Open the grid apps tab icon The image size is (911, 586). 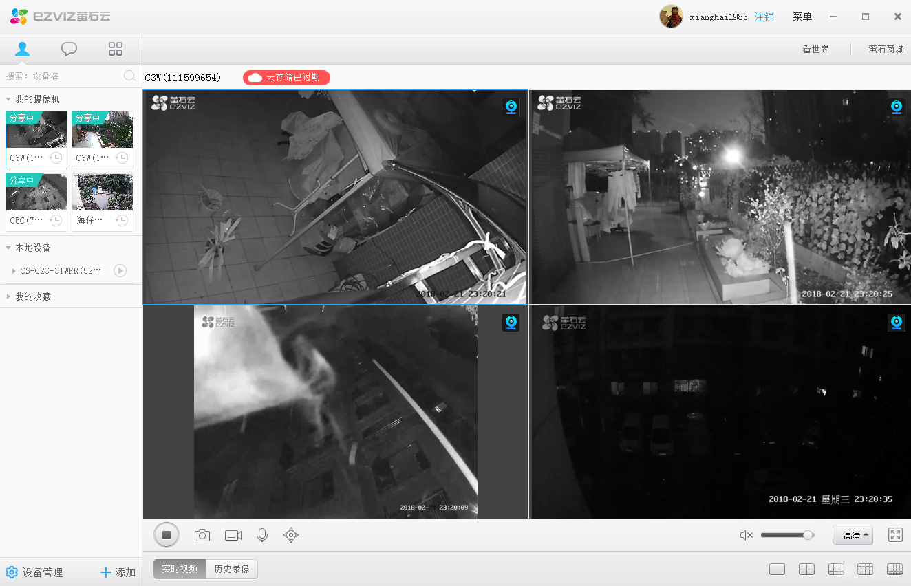click(x=116, y=49)
